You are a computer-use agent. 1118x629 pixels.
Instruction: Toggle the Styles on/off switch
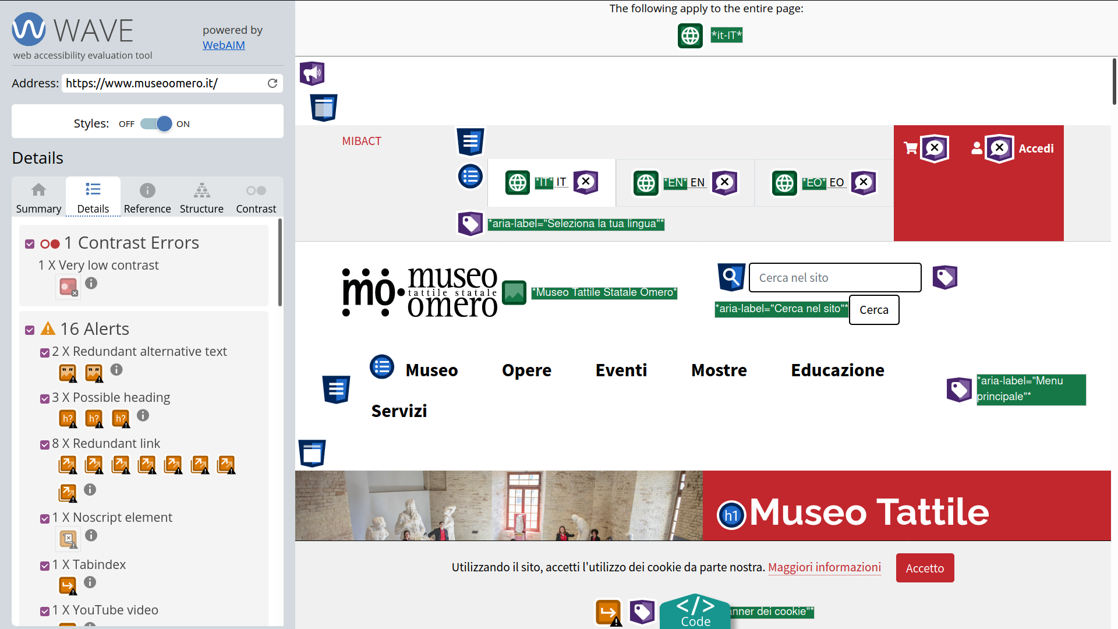tap(156, 123)
